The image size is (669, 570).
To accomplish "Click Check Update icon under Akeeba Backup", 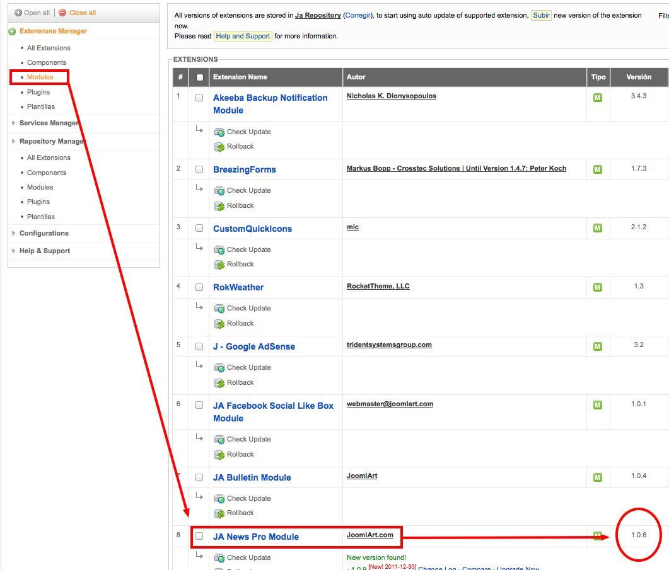I will [x=219, y=132].
